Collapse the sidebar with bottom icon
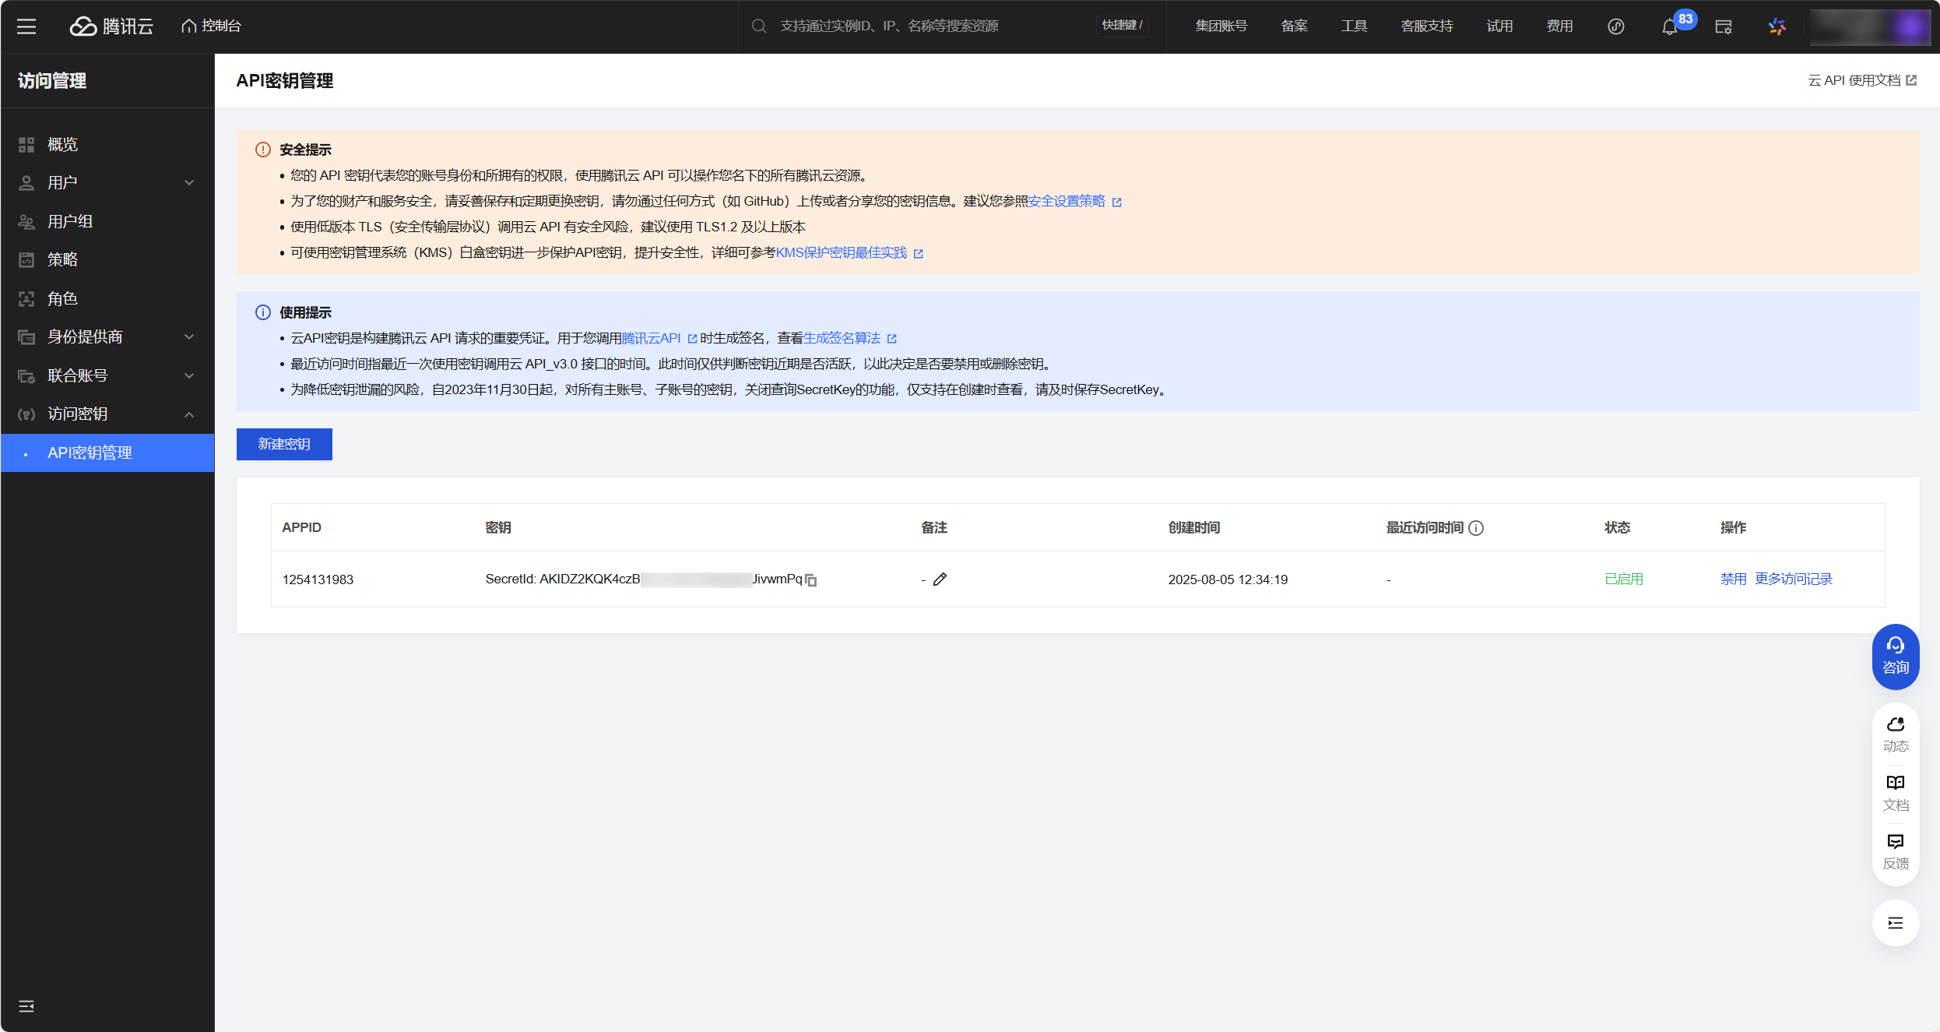Image resolution: width=1940 pixels, height=1032 pixels. coord(26,1006)
